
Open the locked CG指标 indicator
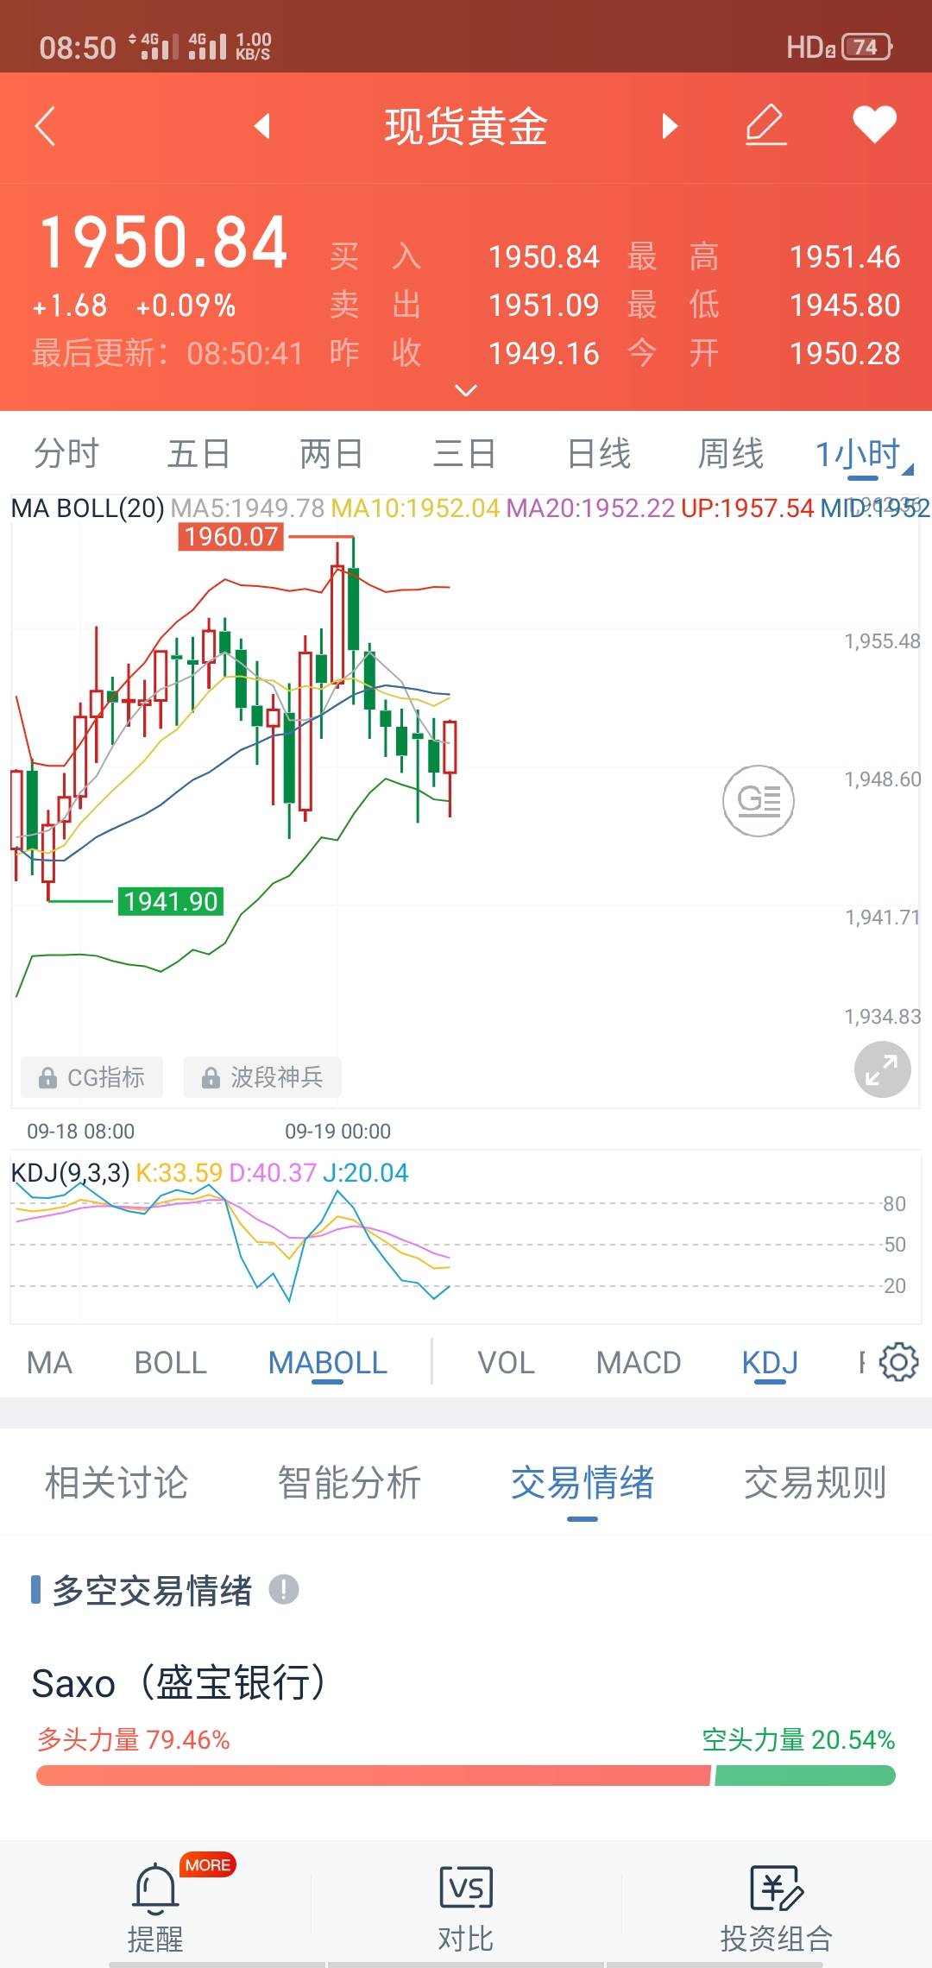click(x=91, y=1077)
